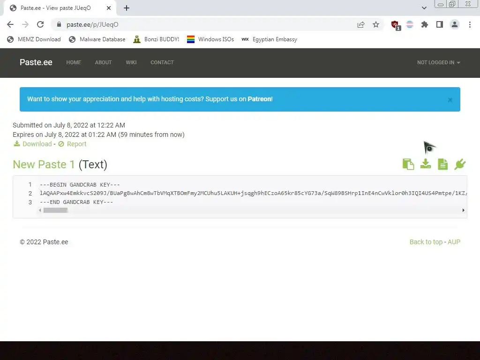Open the Egyptian Embassy bookmark
Screen dimensions: 480x360
[x=269, y=39]
